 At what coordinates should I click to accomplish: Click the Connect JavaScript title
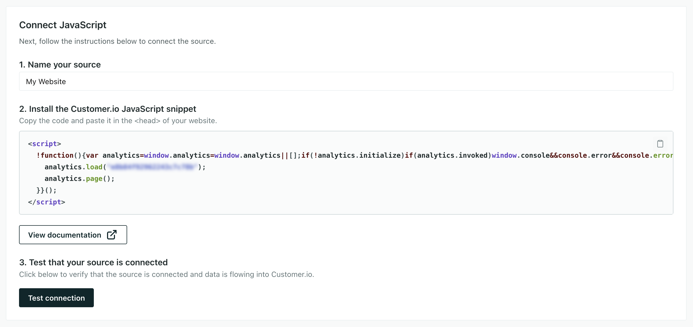tap(63, 25)
